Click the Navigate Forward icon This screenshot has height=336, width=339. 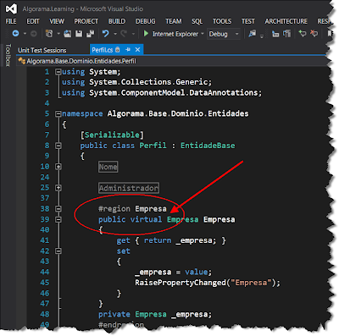point(33,34)
